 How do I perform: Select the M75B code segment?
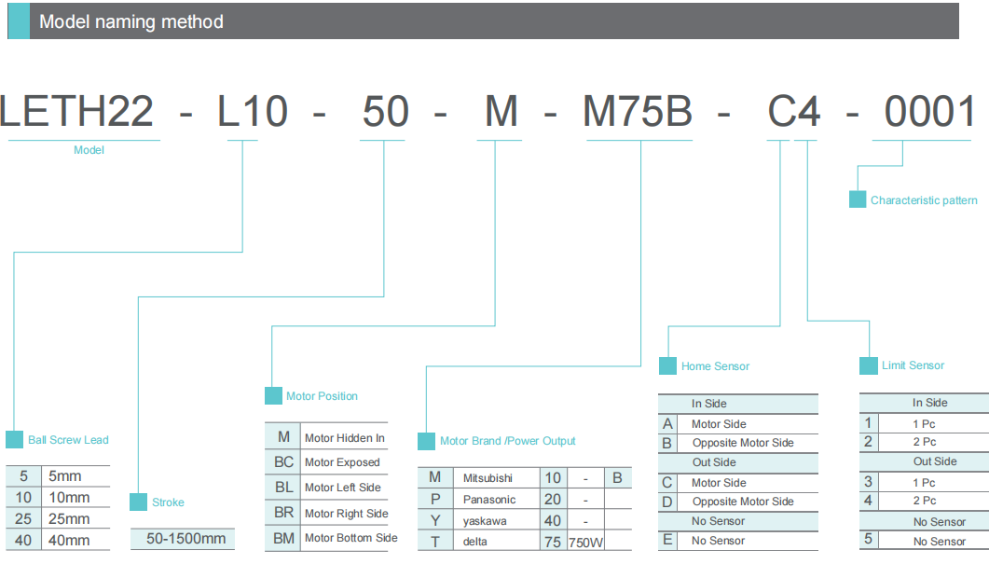(638, 113)
